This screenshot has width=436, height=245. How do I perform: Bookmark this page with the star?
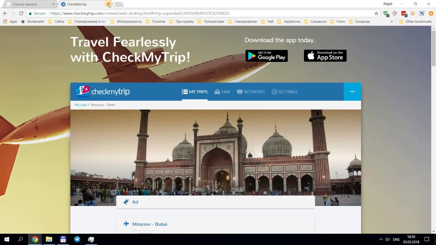(376, 13)
